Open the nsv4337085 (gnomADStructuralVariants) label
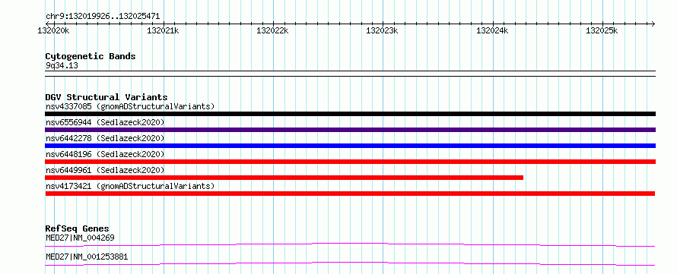Viewport: 677px width, 274px height. 130,106
